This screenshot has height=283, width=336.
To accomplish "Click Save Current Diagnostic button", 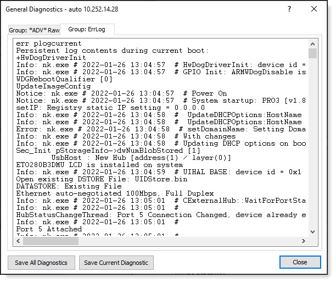I will [116, 263].
